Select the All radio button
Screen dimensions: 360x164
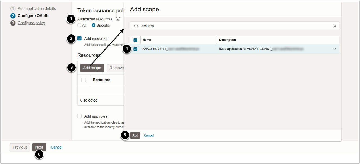coord(79,25)
